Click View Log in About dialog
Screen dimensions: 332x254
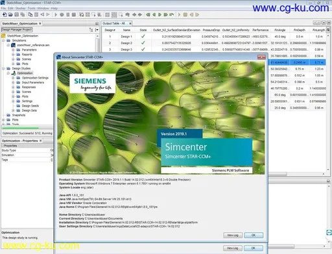(x=233, y=235)
